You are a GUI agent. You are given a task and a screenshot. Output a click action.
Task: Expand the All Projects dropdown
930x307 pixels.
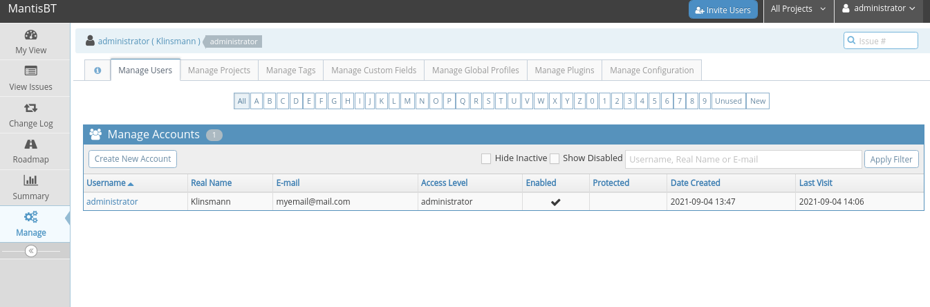click(798, 10)
